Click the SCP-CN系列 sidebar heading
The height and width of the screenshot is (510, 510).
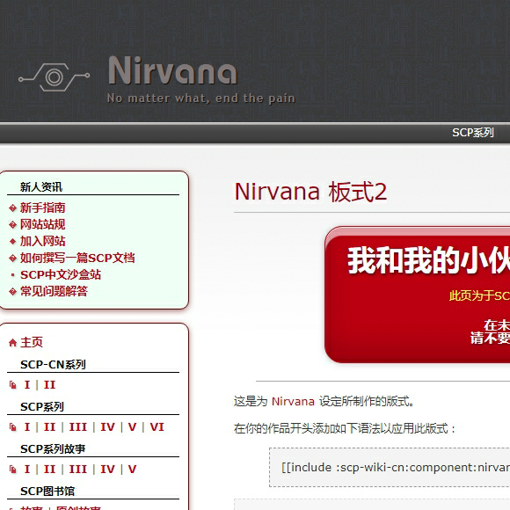[x=53, y=365]
